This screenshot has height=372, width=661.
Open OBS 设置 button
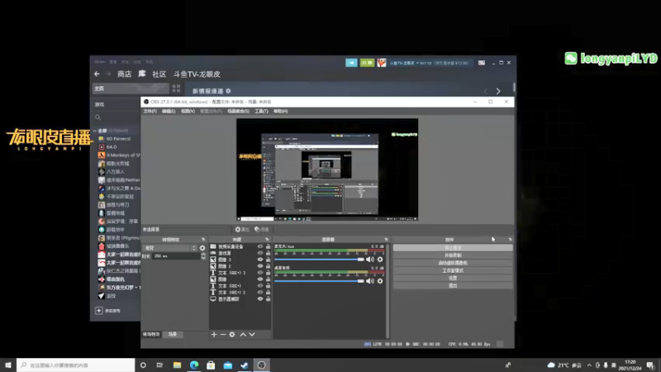point(453,279)
